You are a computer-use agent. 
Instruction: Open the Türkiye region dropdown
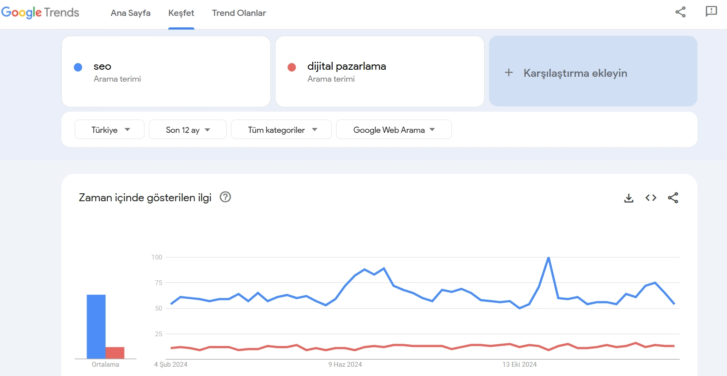click(110, 129)
